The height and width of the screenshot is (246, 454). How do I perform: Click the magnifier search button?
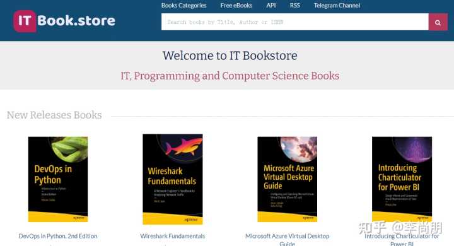click(x=438, y=22)
